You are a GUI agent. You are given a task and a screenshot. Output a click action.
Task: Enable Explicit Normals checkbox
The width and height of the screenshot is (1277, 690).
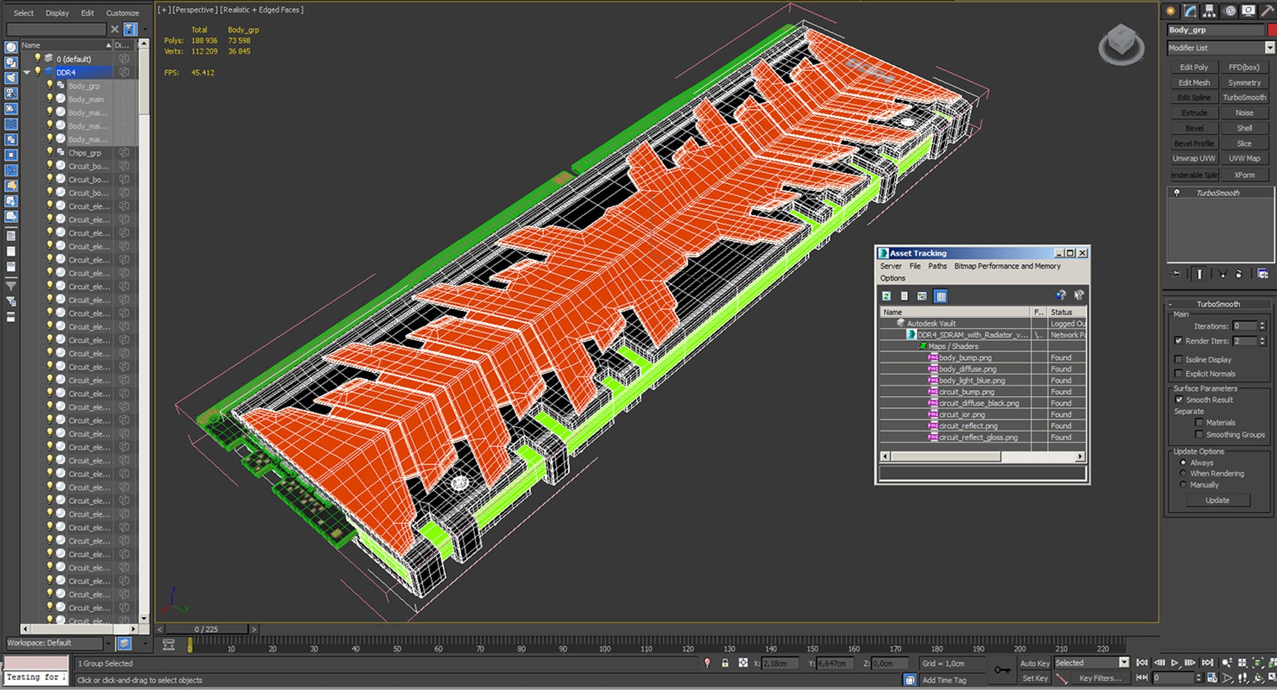[1179, 374]
